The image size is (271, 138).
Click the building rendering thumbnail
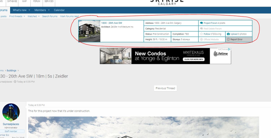click(x=89, y=31)
